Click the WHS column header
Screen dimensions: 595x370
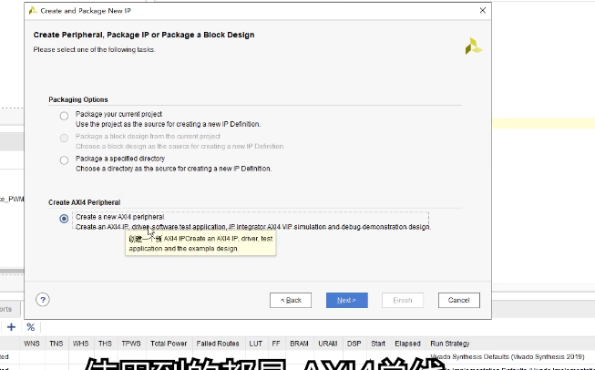pyautogui.click(x=80, y=344)
